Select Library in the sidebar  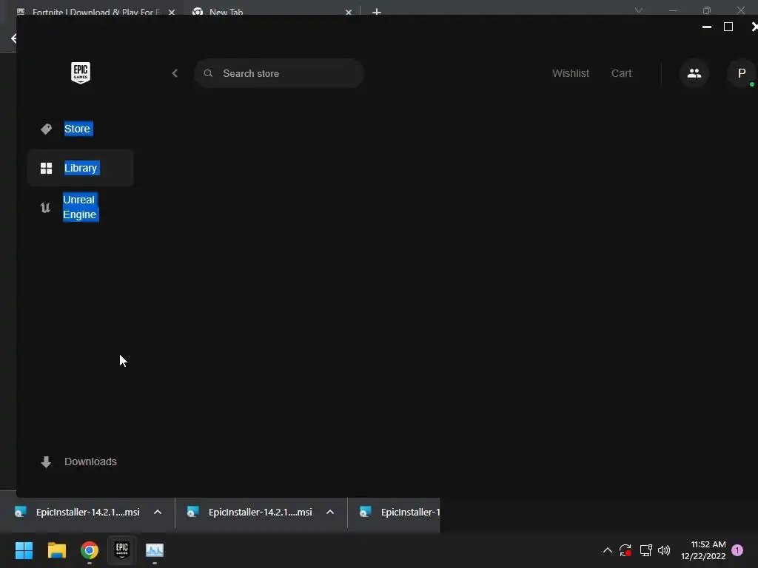click(80, 168)
